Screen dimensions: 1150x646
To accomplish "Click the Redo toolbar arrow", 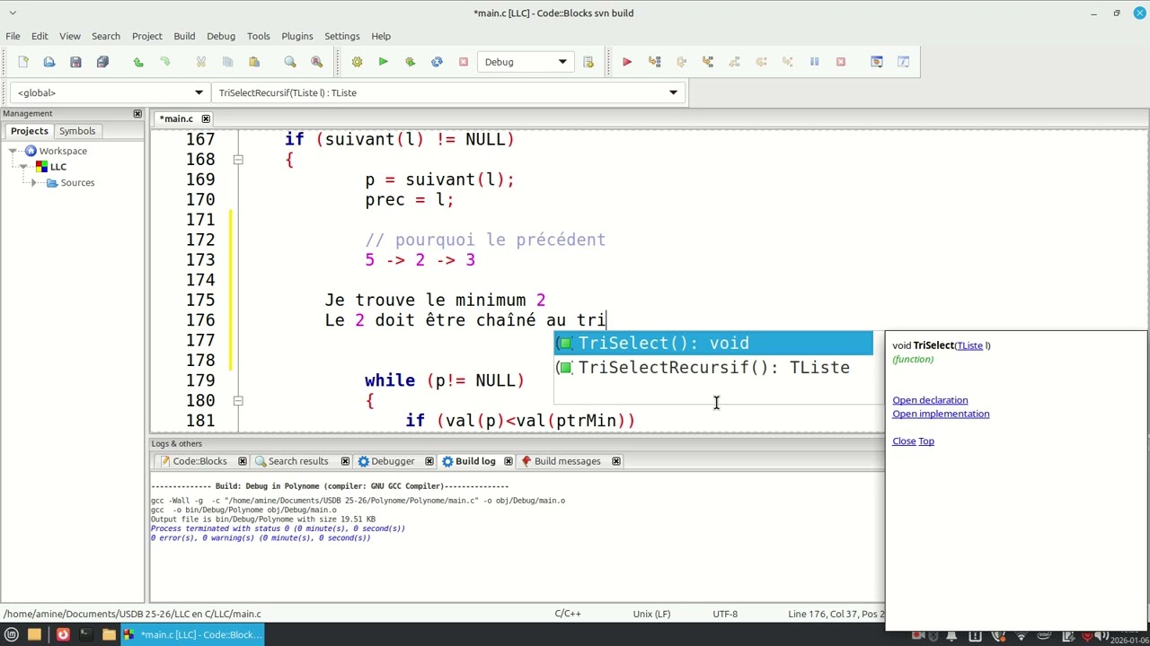I will [164, 62].
